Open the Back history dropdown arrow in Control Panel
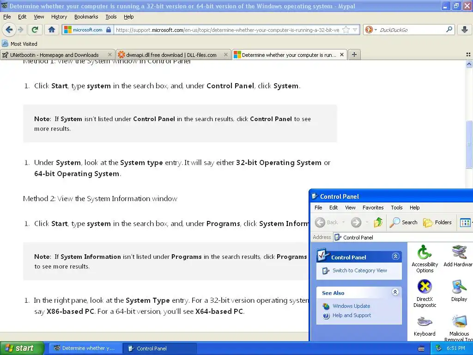The height and width of the screenshot is (355, 473). [343, 222]
